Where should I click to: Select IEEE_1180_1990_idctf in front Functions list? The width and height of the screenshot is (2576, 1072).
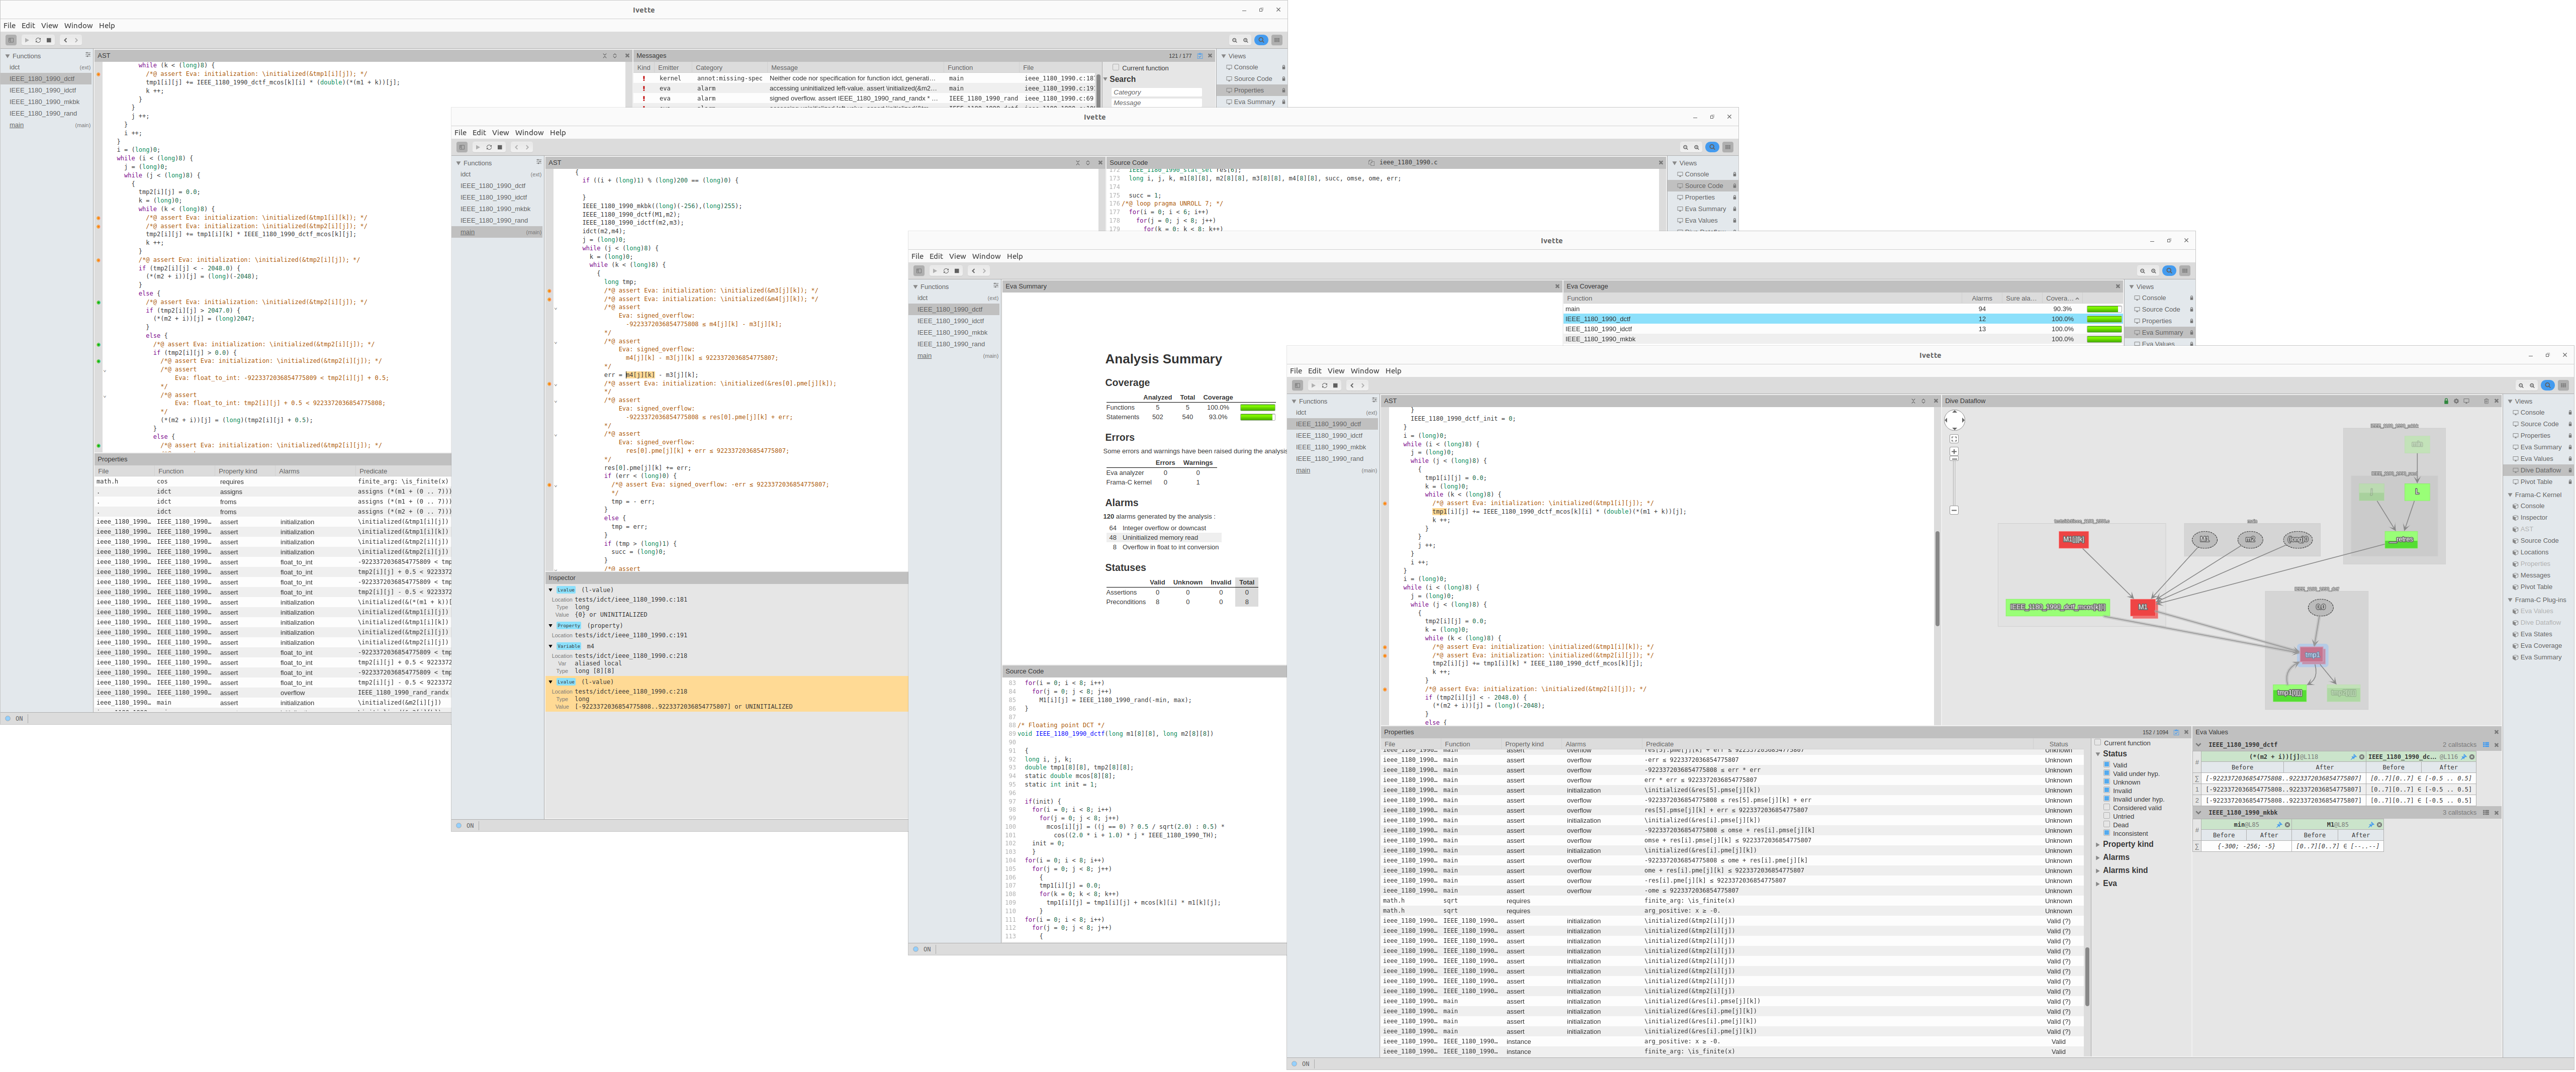click(1329, 436)
